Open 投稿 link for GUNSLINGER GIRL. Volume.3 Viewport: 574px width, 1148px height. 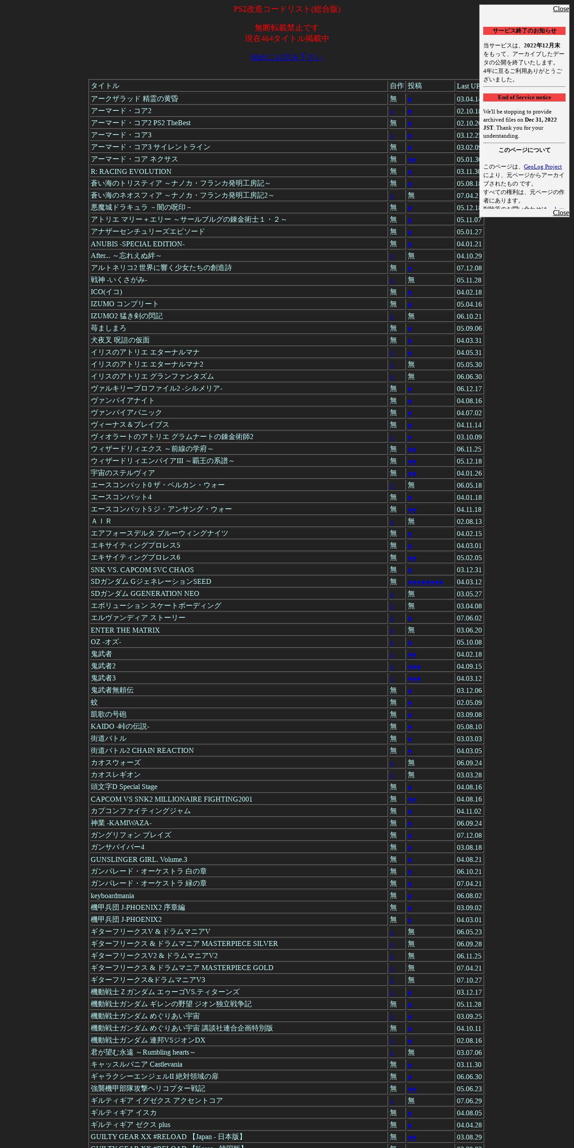pos(410,860)
